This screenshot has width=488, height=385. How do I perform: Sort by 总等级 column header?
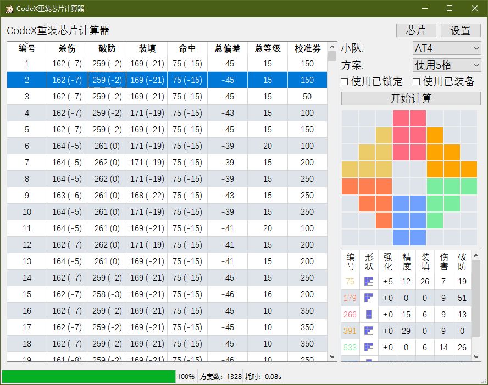268,48
